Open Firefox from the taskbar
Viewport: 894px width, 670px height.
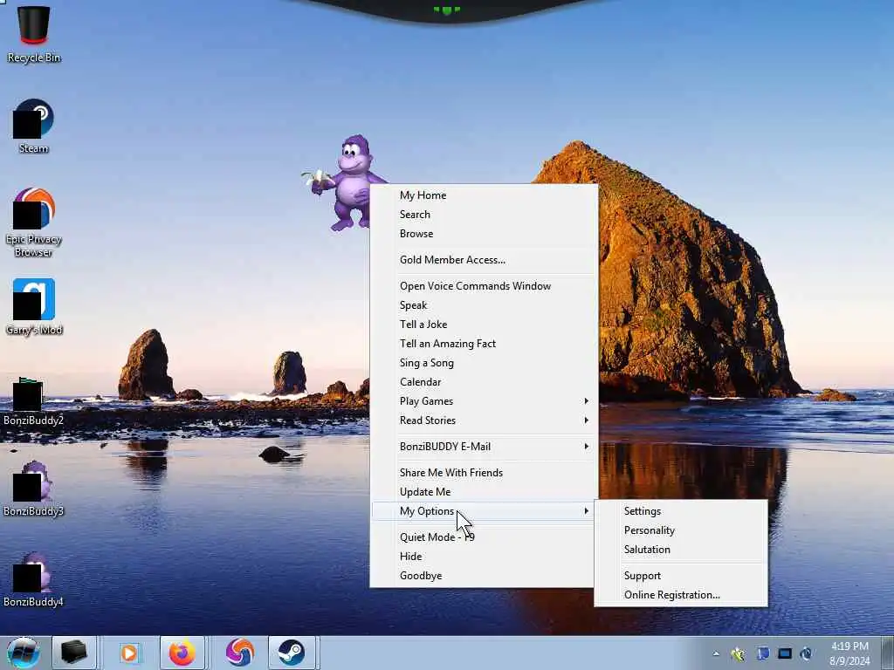point(182,653)
